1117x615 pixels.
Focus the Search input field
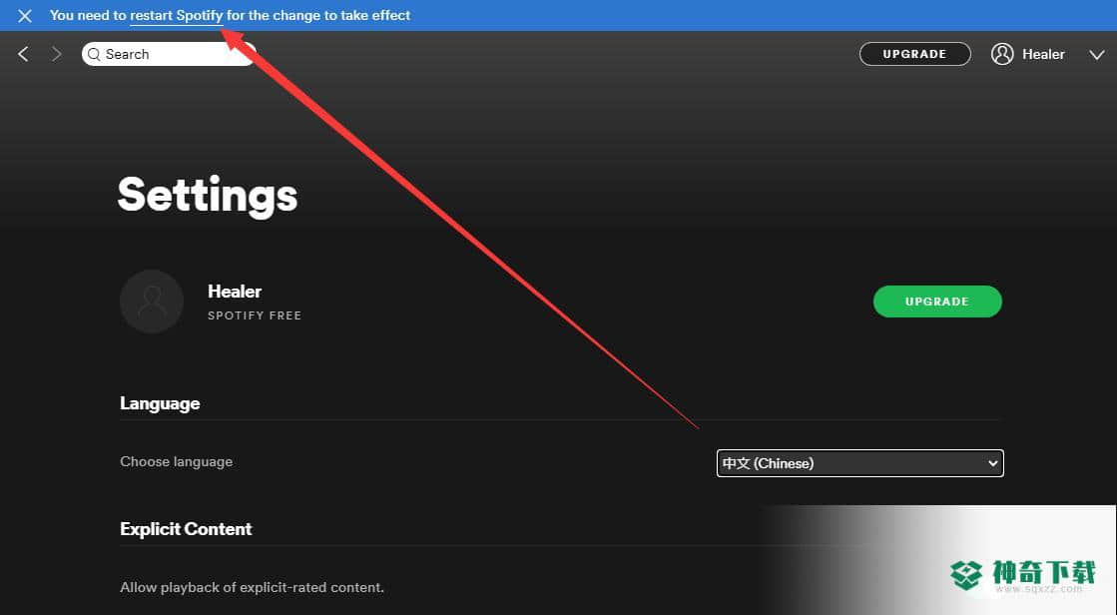tap(168, 54)
